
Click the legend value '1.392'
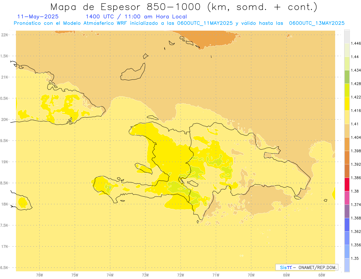pyautogui.click(x=356, y=164)
